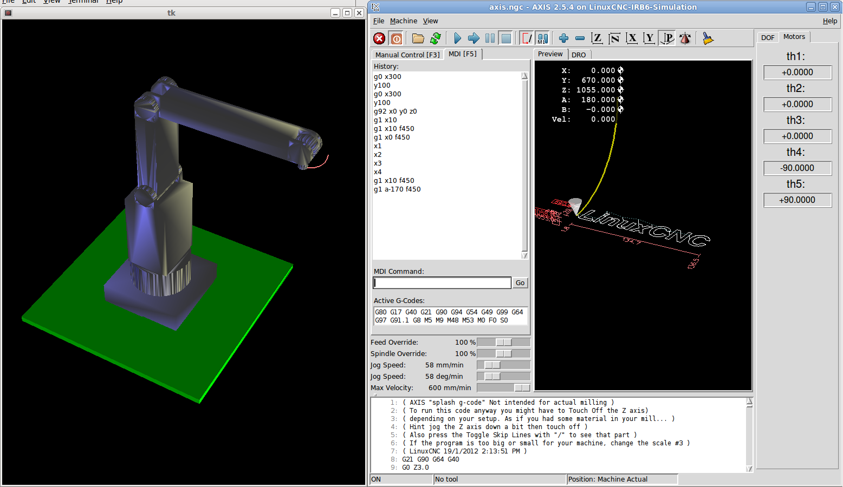
Task: Toggle rotate mode cone icon
Action: click(685, 38)
